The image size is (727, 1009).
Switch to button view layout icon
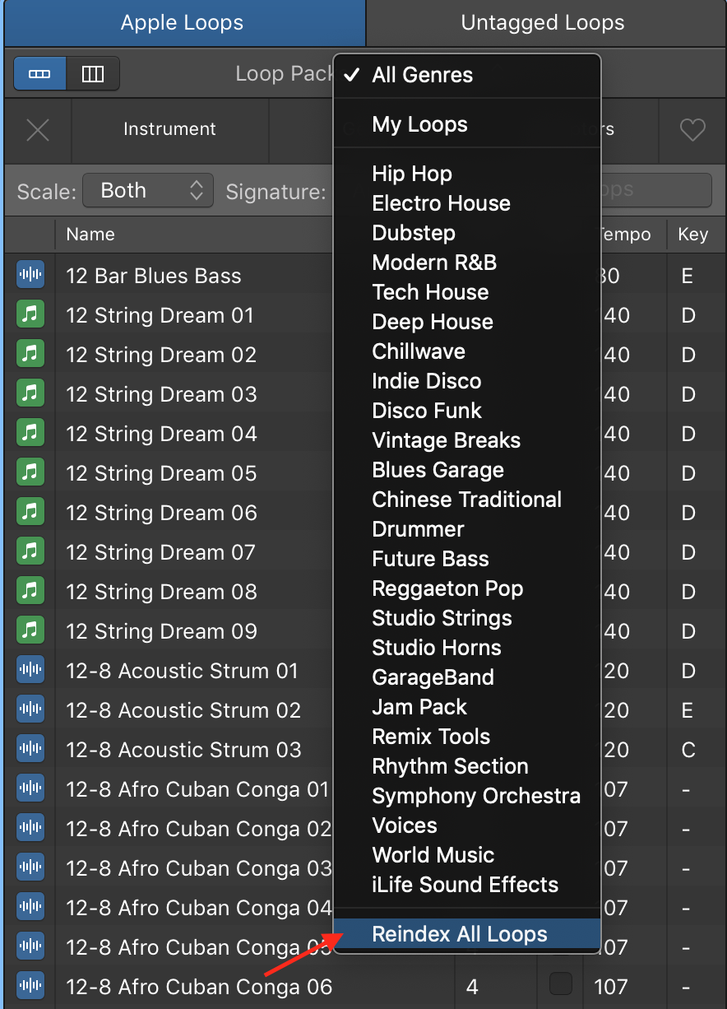tap(39, 74)
